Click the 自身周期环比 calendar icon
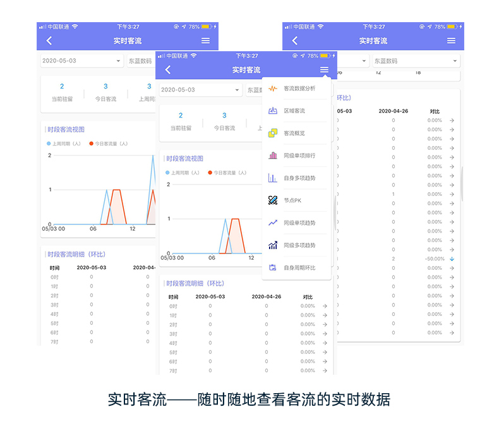 (x=273, y=267)
